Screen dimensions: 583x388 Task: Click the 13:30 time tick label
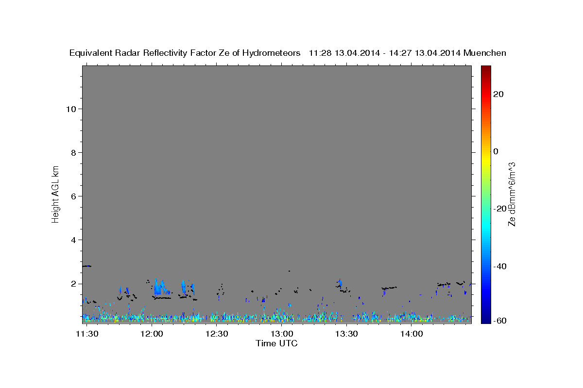pos(347,334)
